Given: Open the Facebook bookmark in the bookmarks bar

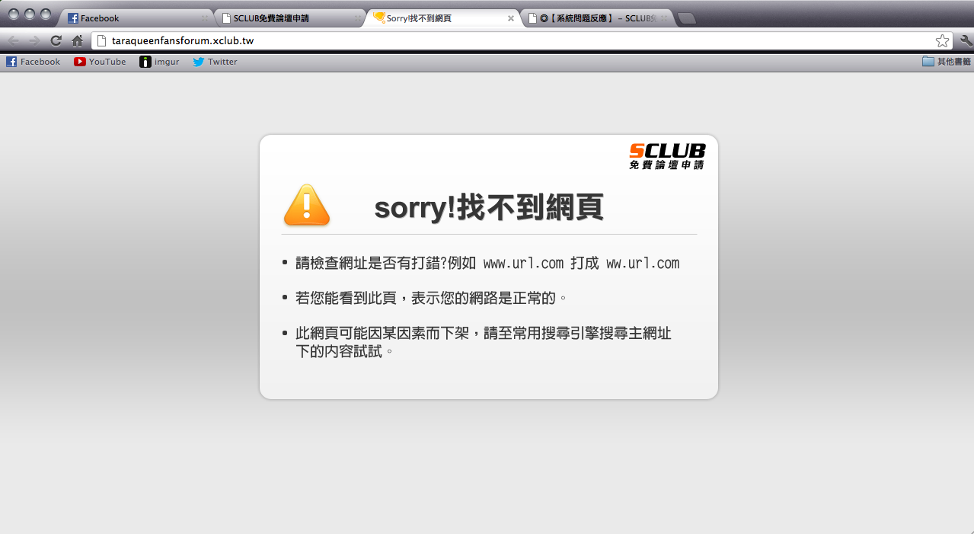Looking at the screenshot, I should click(33, 62).
